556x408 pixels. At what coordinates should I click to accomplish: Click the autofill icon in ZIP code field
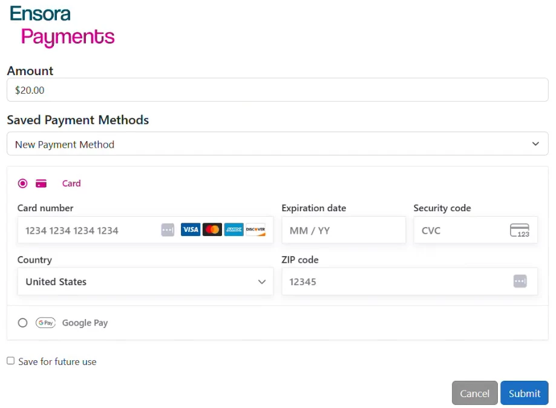[520, 281]
